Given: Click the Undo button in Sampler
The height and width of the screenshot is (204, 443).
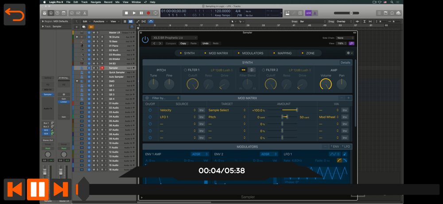Looking at the screenshot, I should click(206, 43).
